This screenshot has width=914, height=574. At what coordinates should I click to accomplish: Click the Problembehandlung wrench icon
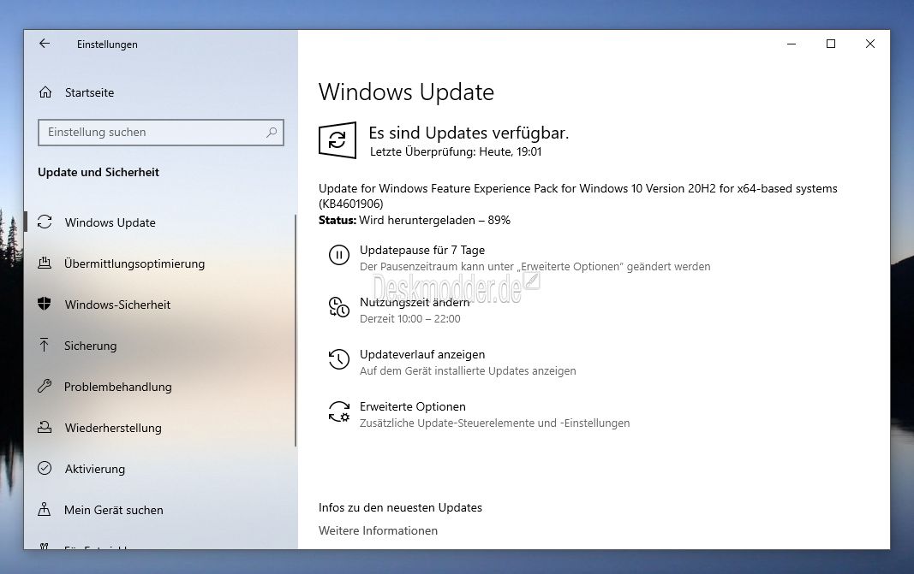click(x=45, y=386)
